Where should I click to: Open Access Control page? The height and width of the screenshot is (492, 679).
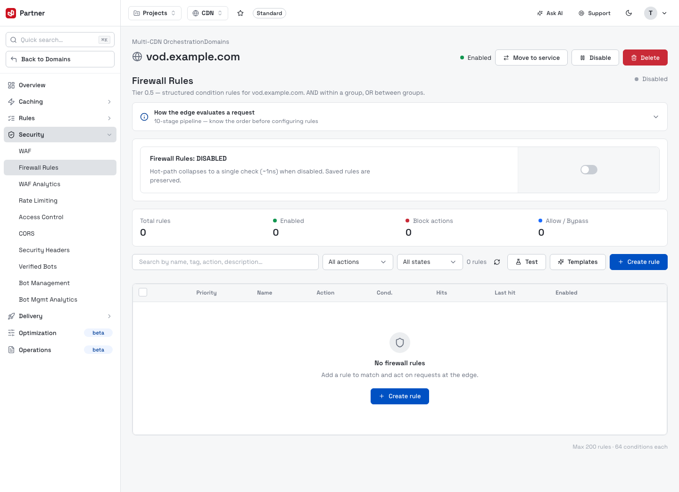[60, 217]
